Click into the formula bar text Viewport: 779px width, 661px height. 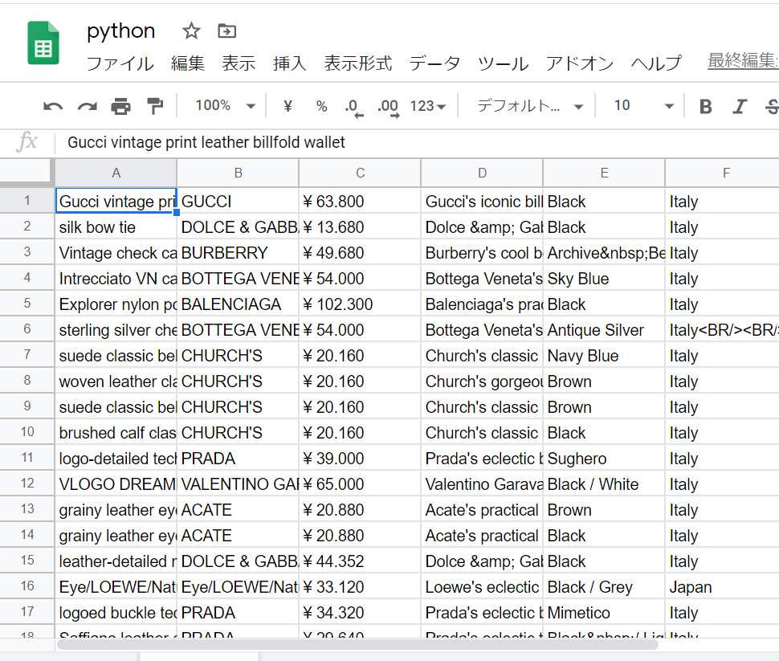click(206, 143)
